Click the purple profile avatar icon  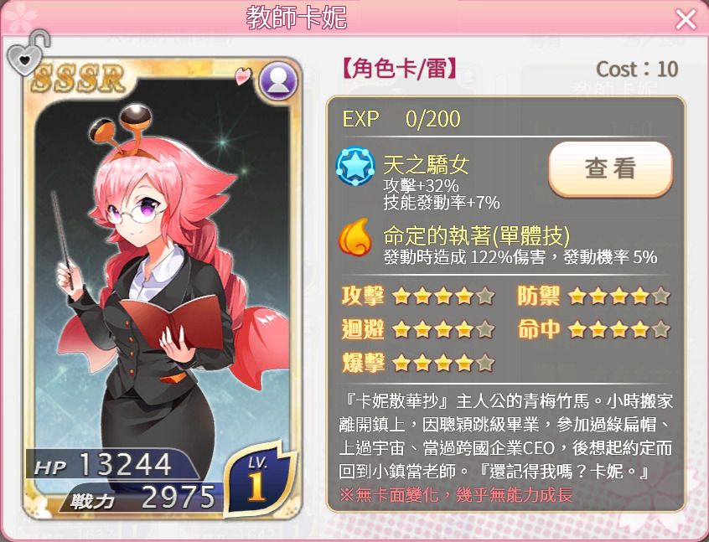coord(278,81)
